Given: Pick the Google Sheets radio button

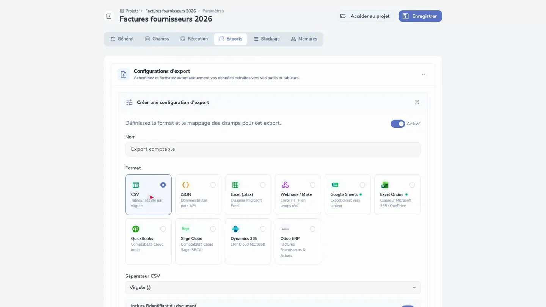Looking at the screenshot, I should click(x=362, y=185).
